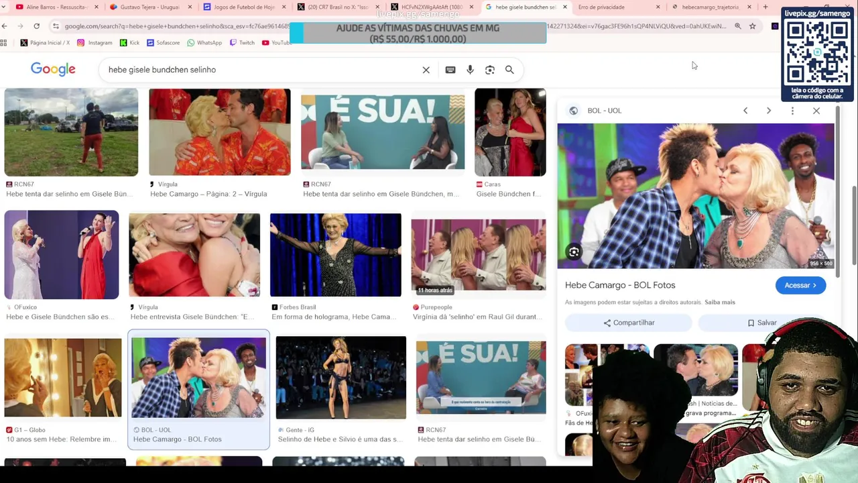Open a new browser tab
858x483 pixels.
[765, 7]
